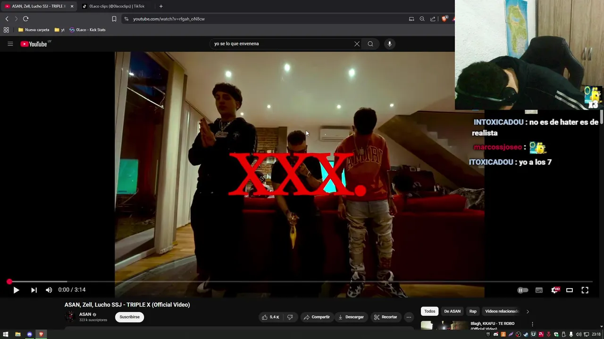Dislike the video
The height and width of the screenshot is (339, 604).
tap(290, 317)
